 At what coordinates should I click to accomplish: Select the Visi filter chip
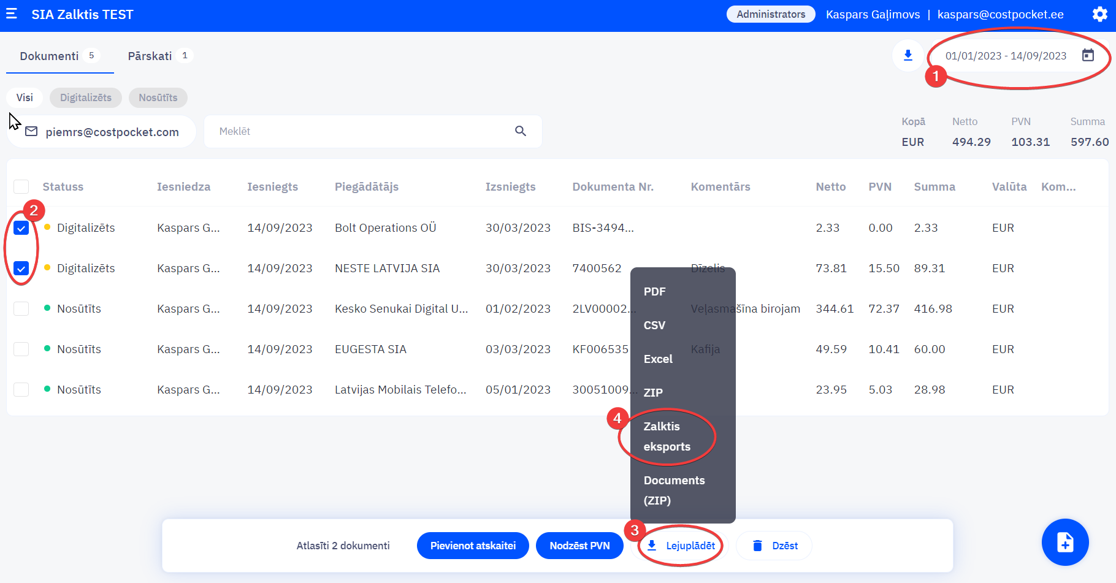tap(25, 97)
